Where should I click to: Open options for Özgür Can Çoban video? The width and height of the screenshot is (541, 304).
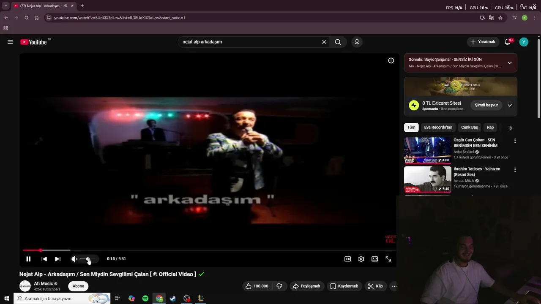515,141
